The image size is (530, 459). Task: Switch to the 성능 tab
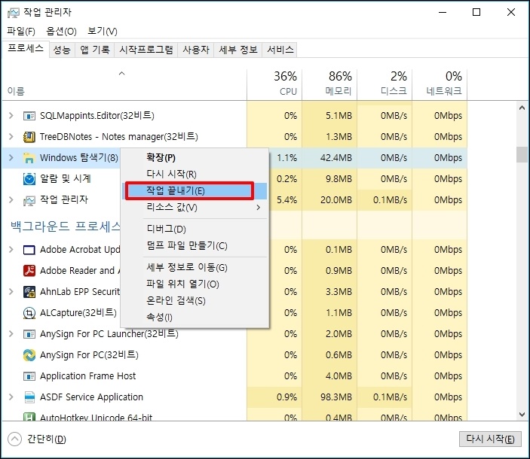point(62,50)
